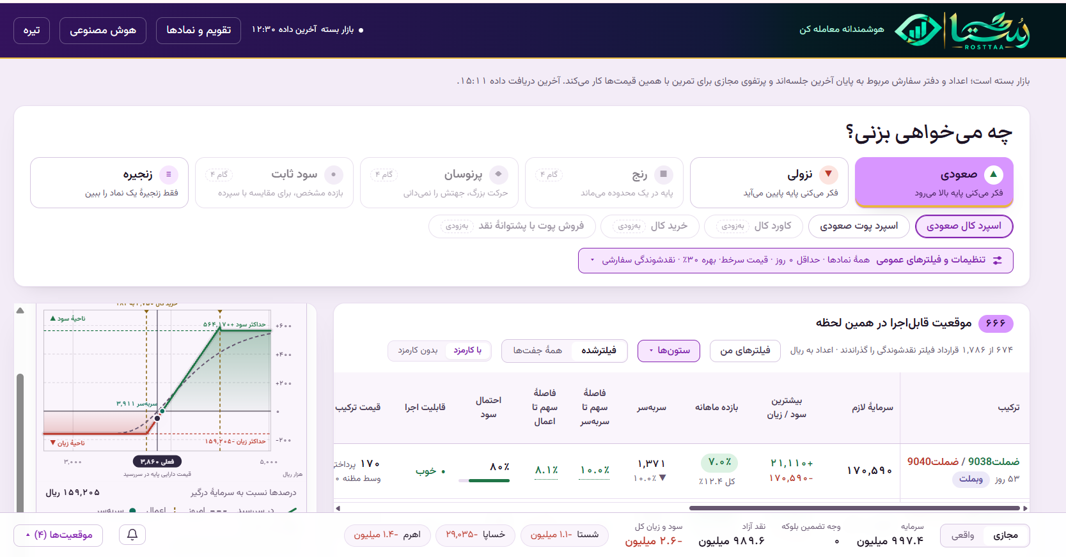Screen dimensions: 1066x557
Task: Sort by the قیمت ترکیب column header
Action: coord(358,407)
